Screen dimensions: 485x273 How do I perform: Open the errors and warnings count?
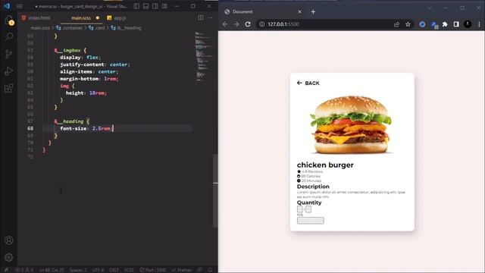coord(24,270)
